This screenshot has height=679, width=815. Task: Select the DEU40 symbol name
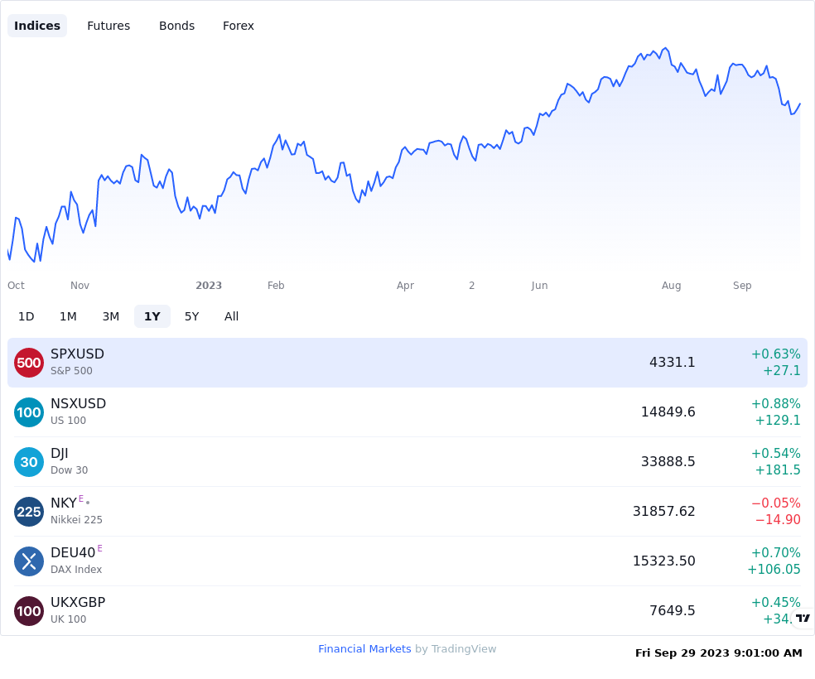point(73,553)
